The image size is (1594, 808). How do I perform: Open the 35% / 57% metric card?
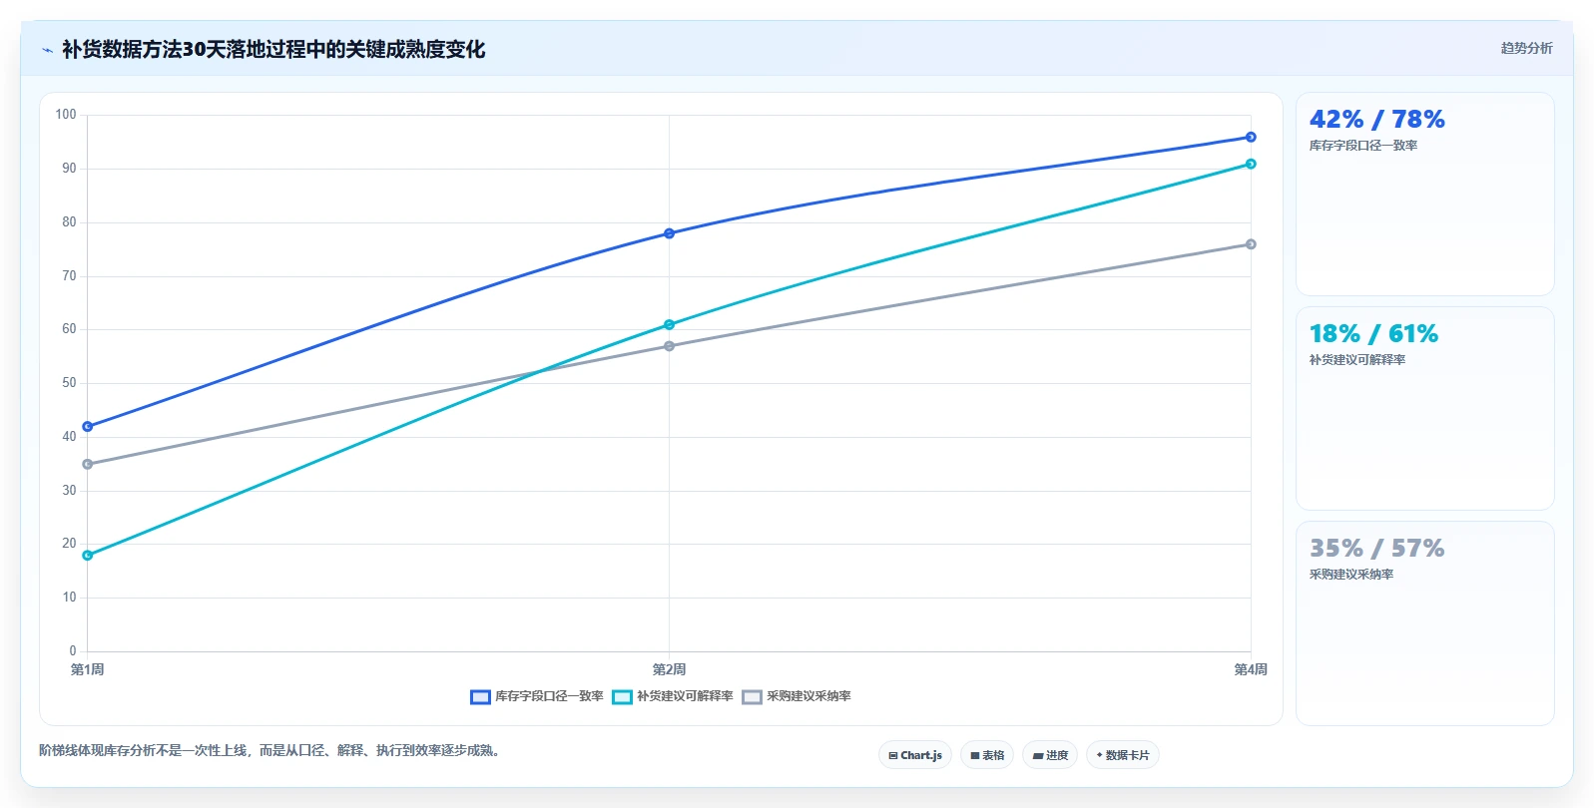point(1424,623)
